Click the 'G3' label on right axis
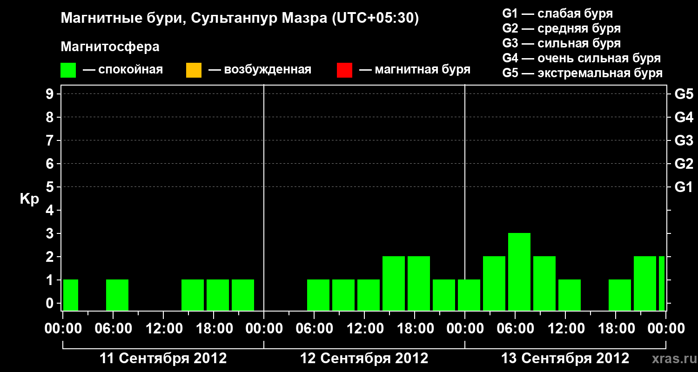The width and height of the screenshot is (698, 372). 684,141
